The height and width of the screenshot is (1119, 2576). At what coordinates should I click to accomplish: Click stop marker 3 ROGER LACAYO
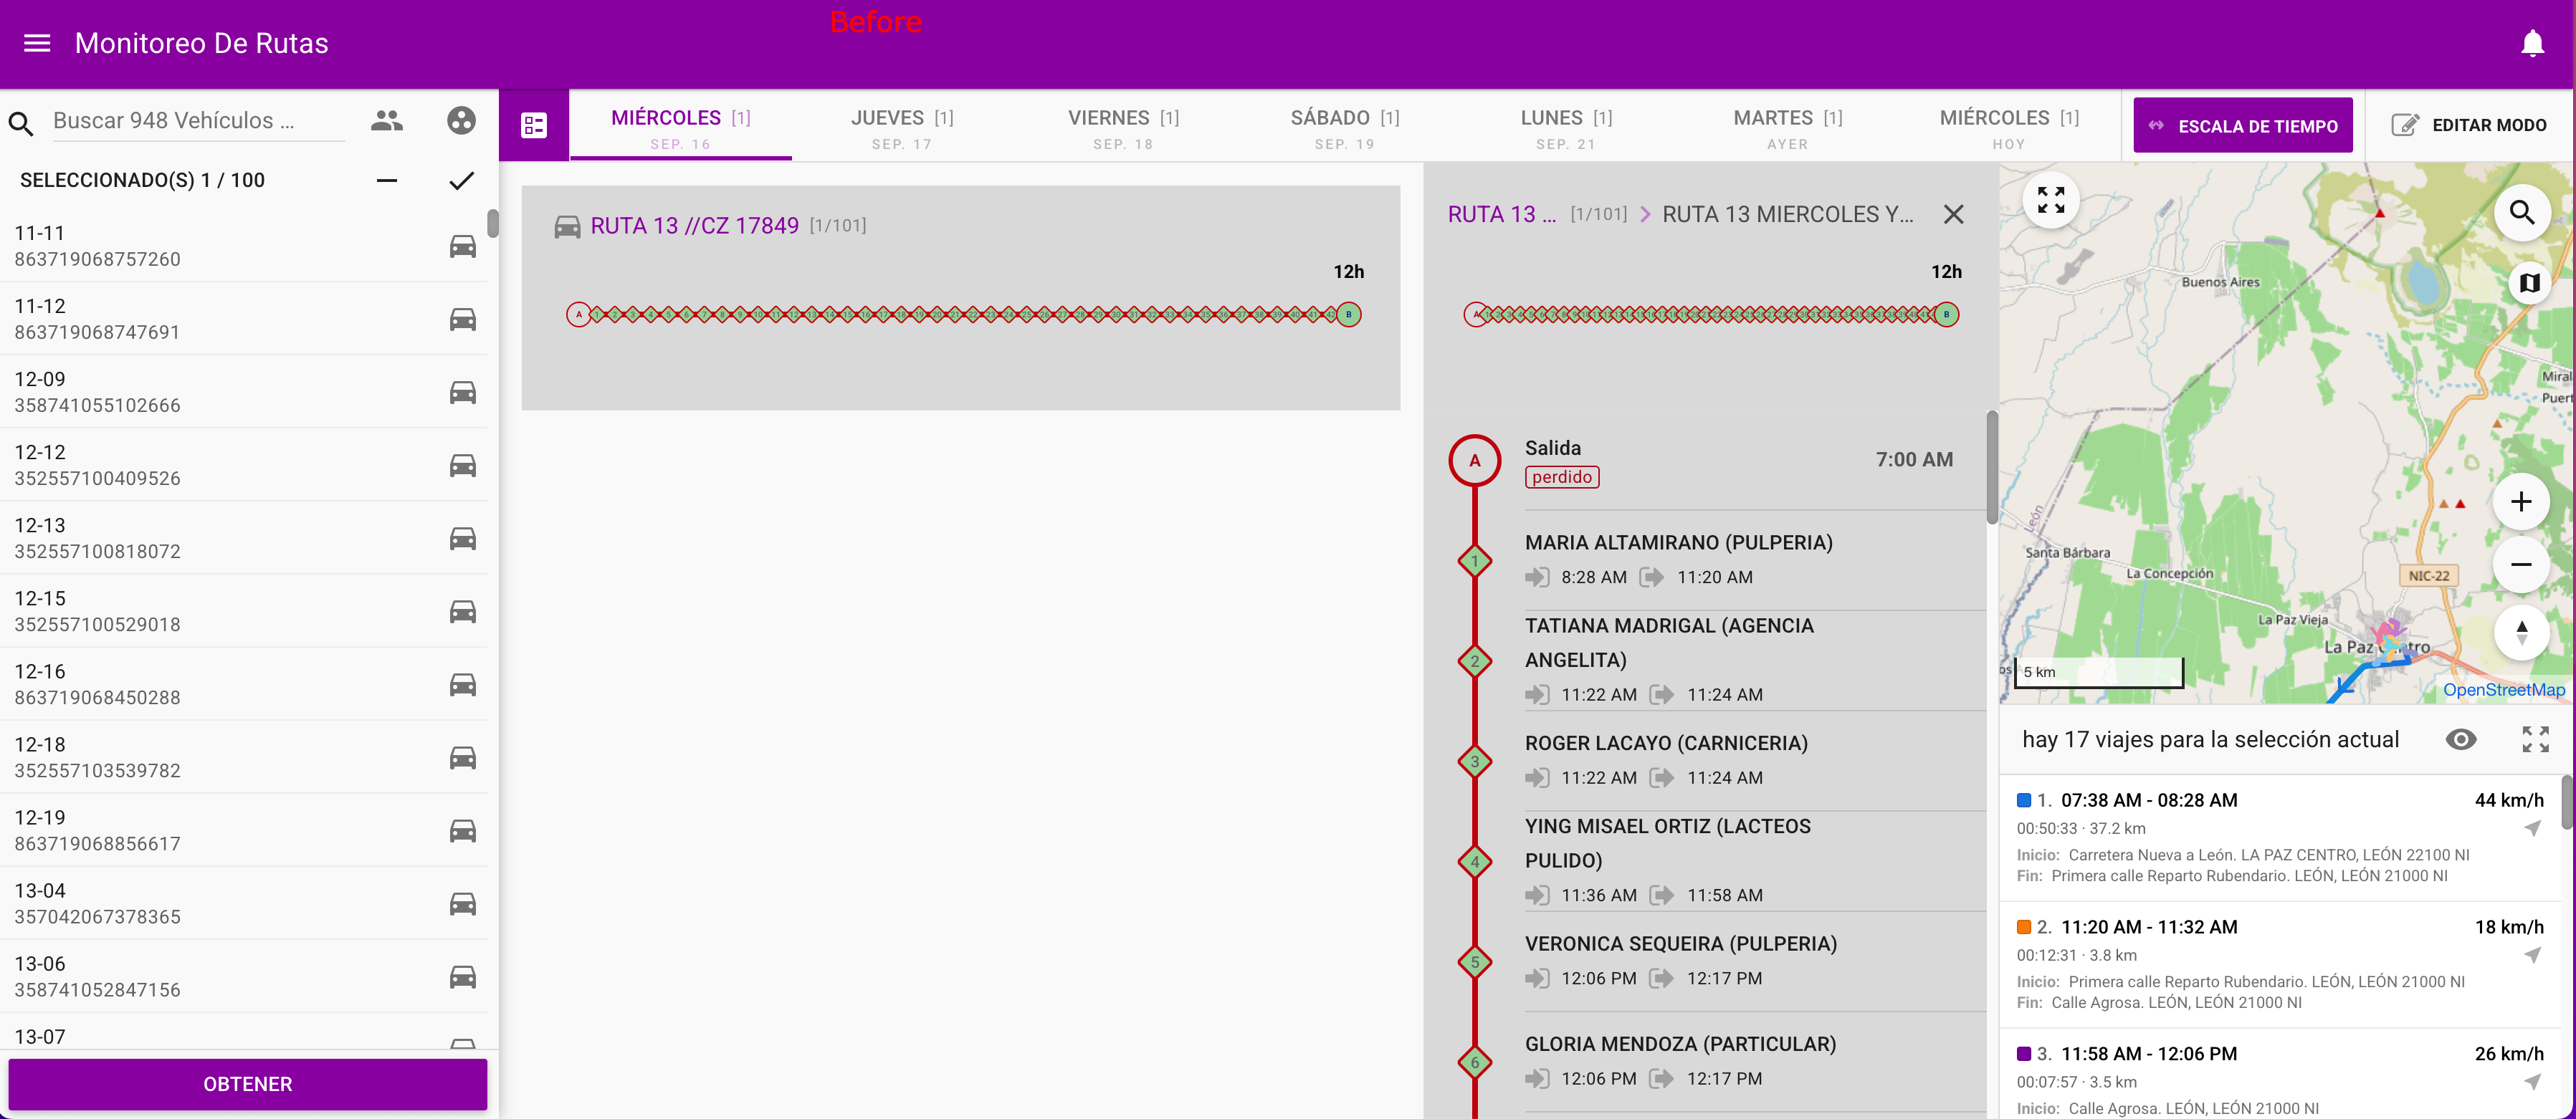point(1475,762)
